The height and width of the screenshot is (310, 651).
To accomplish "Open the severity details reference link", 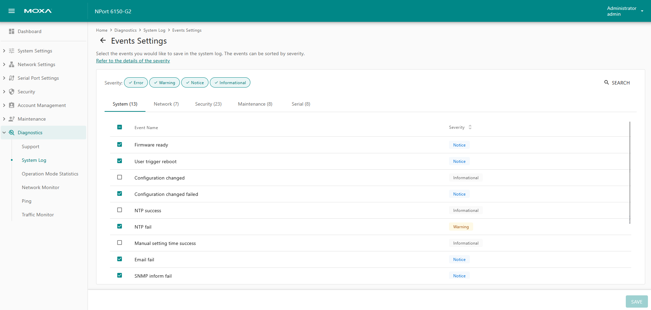I will click(133, 61).
